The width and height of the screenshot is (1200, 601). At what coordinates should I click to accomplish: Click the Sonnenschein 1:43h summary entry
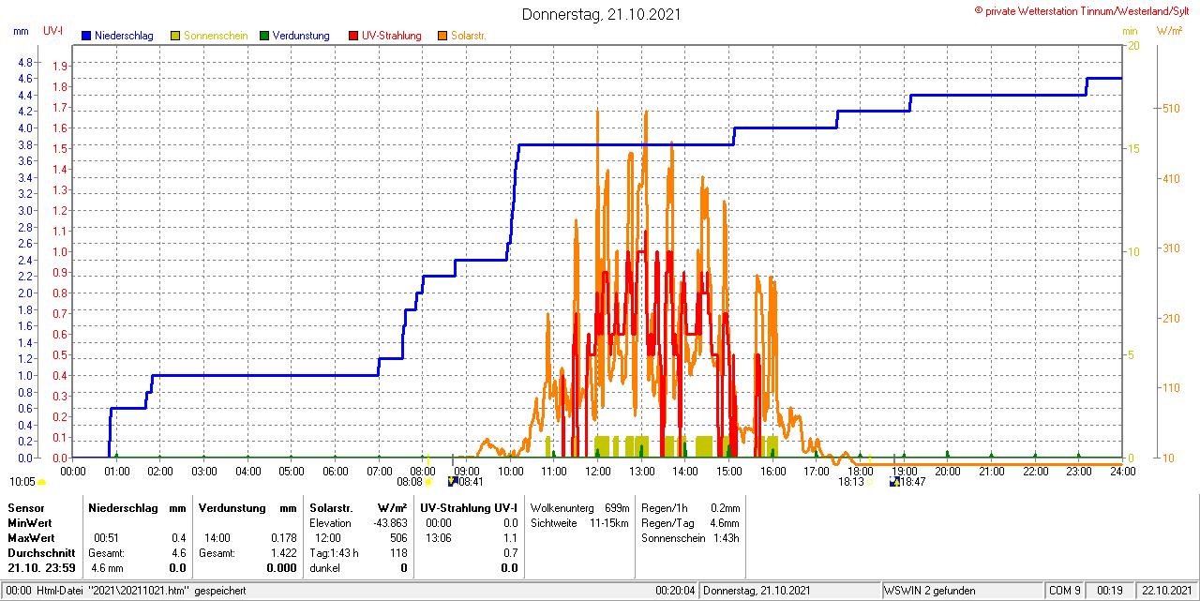(x=690, y=538)
